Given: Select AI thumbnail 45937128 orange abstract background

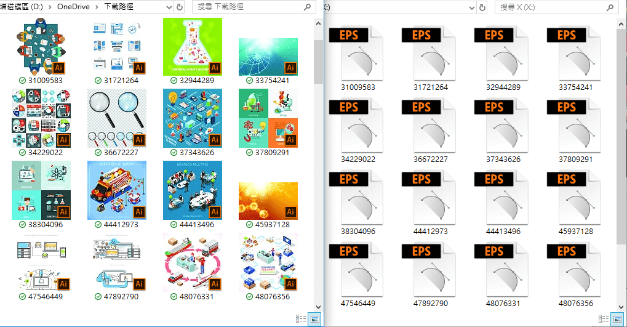Looking at the screenshot, I should 268,201.
